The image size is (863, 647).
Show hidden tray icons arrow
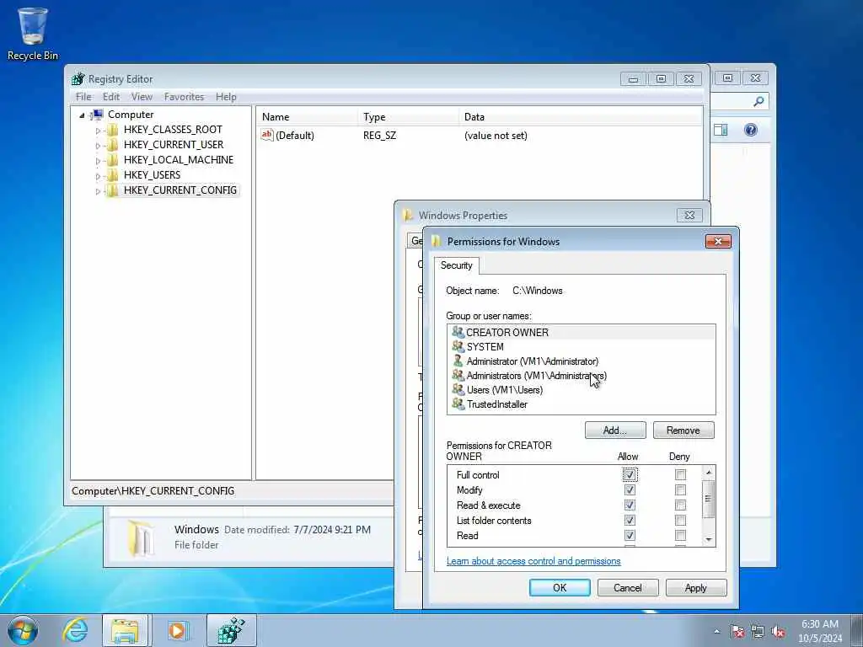coord(716,632)
